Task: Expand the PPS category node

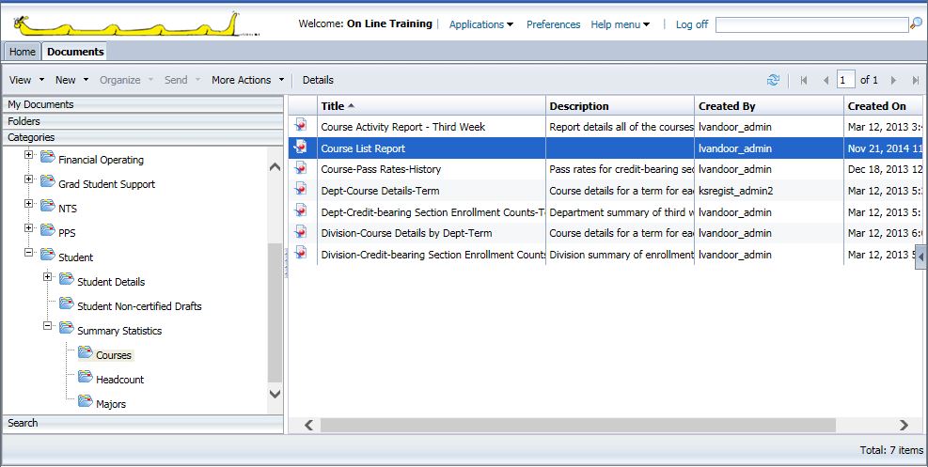Action: 28,227
